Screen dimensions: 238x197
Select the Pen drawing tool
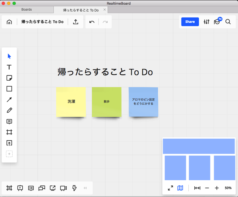[x=9, y=110]
